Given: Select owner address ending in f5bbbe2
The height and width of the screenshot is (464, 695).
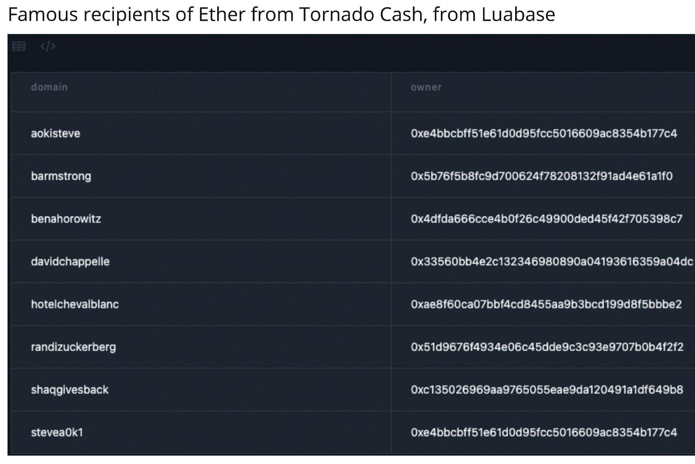Looking at the screenshot, I should tap(546, 304).
